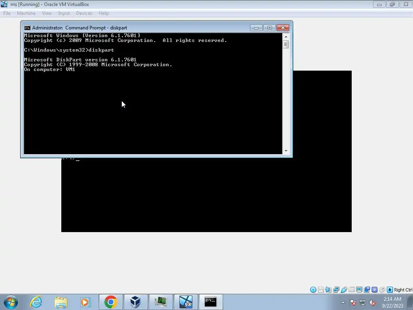
Task: Click the VirtualBox optical disk status icon
Action: [313, 290]
